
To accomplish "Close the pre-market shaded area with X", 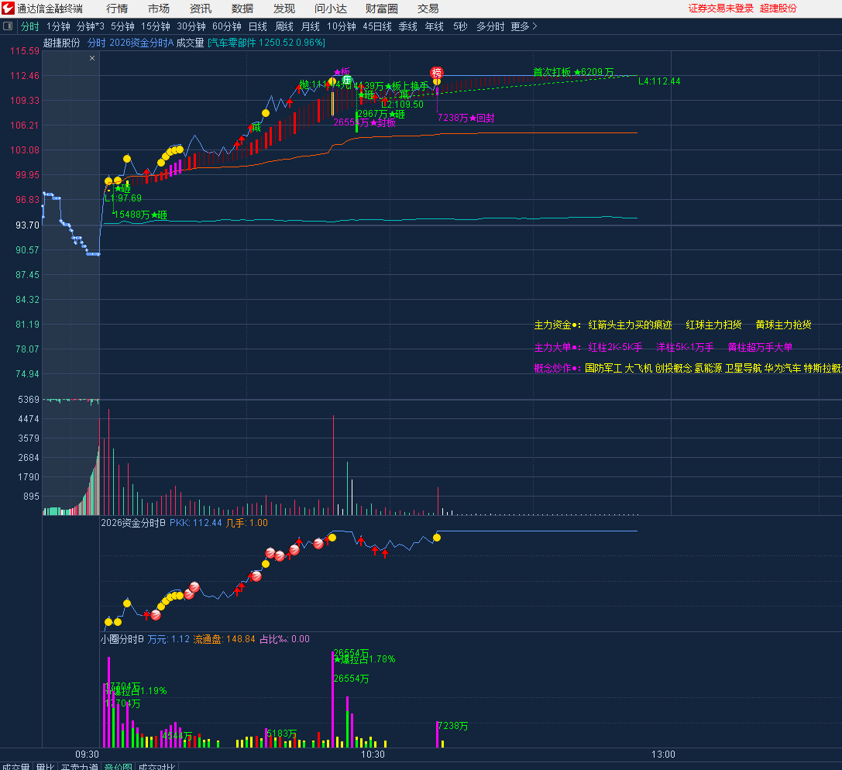I will pos(92,58).
